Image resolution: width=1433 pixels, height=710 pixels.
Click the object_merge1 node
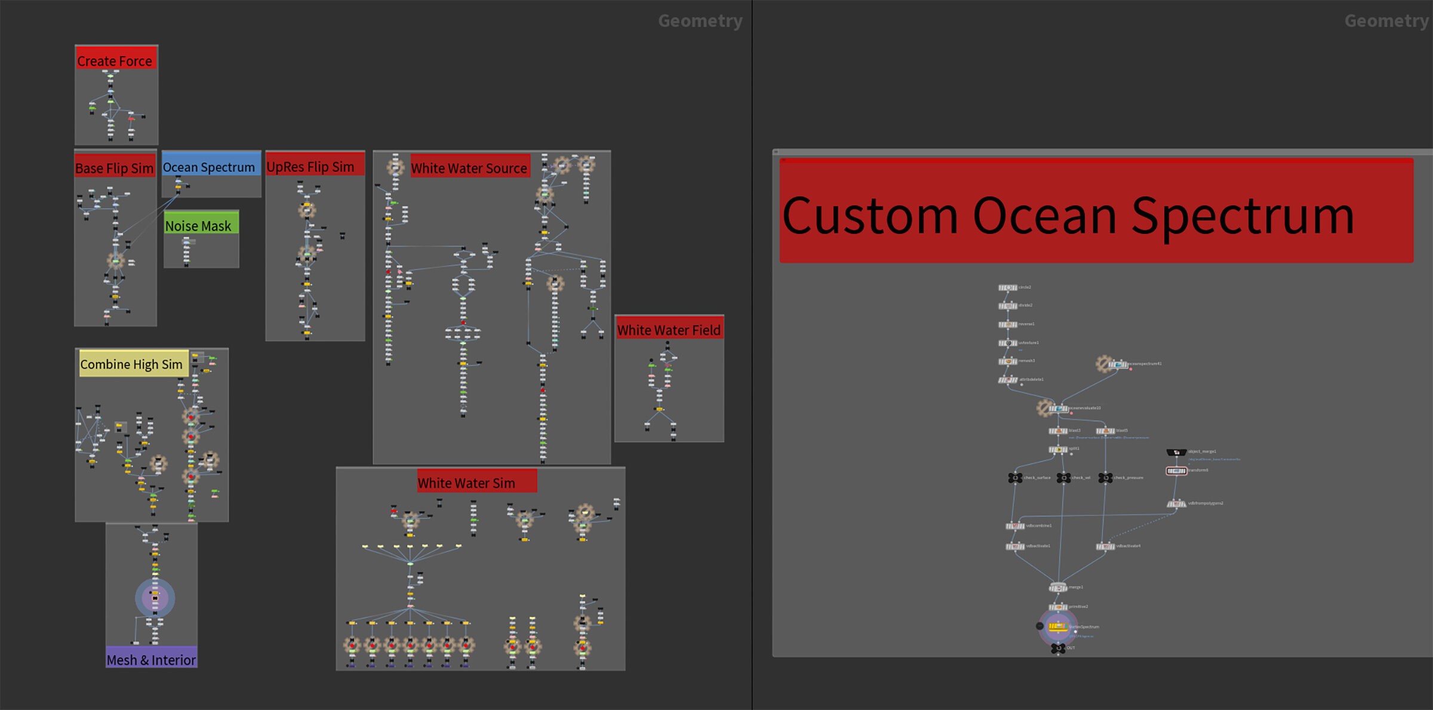point(1176,452)
